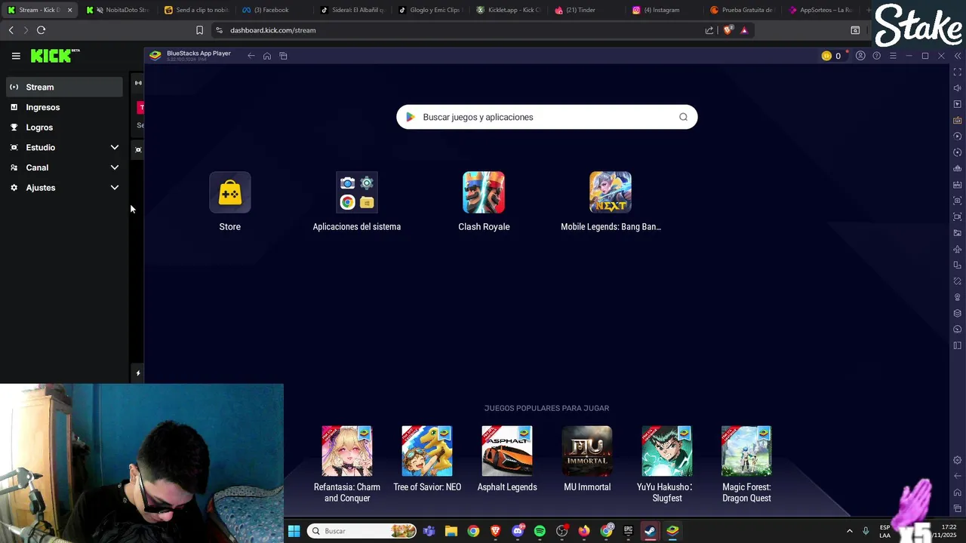Open Asphalt Legends game thumbnail
This screenshot has width=966, height=543.
click(x=507, y=451)
